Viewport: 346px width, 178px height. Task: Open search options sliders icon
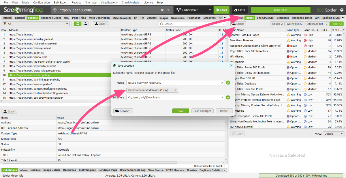(223, 24)
